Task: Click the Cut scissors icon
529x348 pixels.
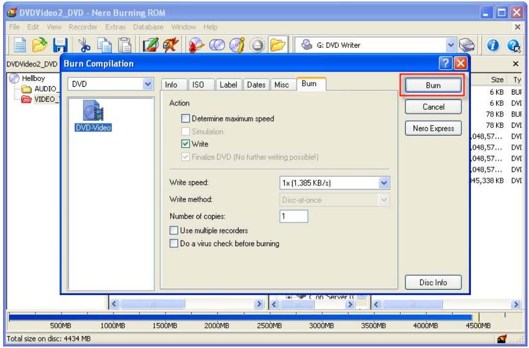Action: (x=84, y=45)
